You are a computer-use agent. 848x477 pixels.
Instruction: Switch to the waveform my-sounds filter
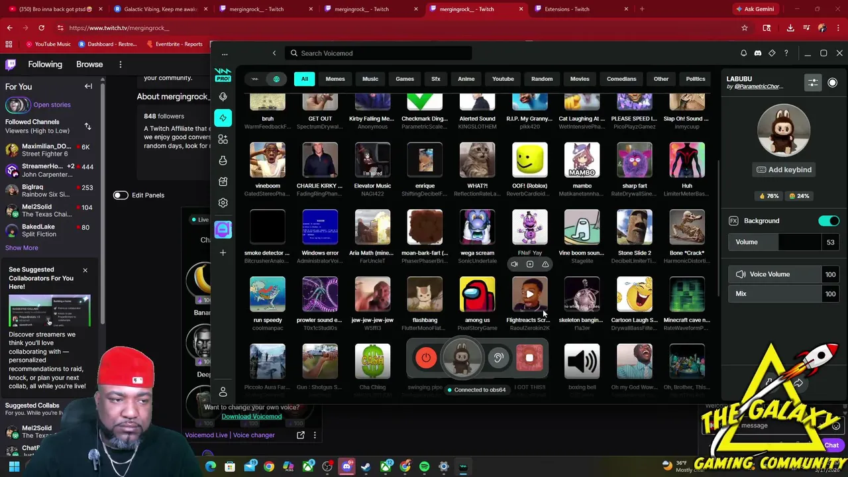click(x=255, y=79)
